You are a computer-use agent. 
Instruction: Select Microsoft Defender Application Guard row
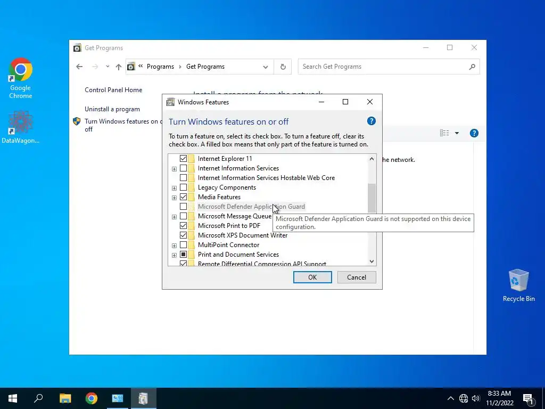[x=251, y=207]
